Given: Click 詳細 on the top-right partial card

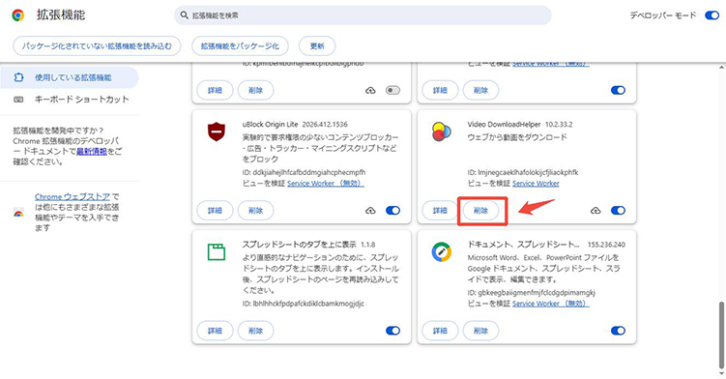Looking at the screenshot, I should [x=440, y=90].
